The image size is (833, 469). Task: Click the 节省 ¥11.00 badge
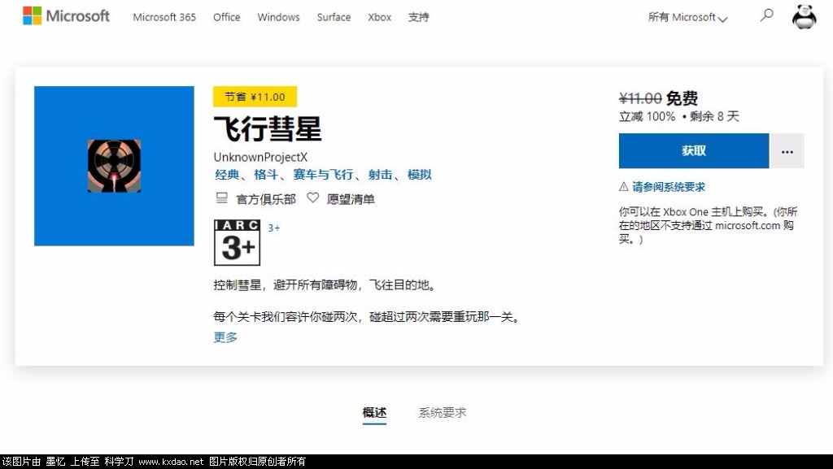[255, 97]
